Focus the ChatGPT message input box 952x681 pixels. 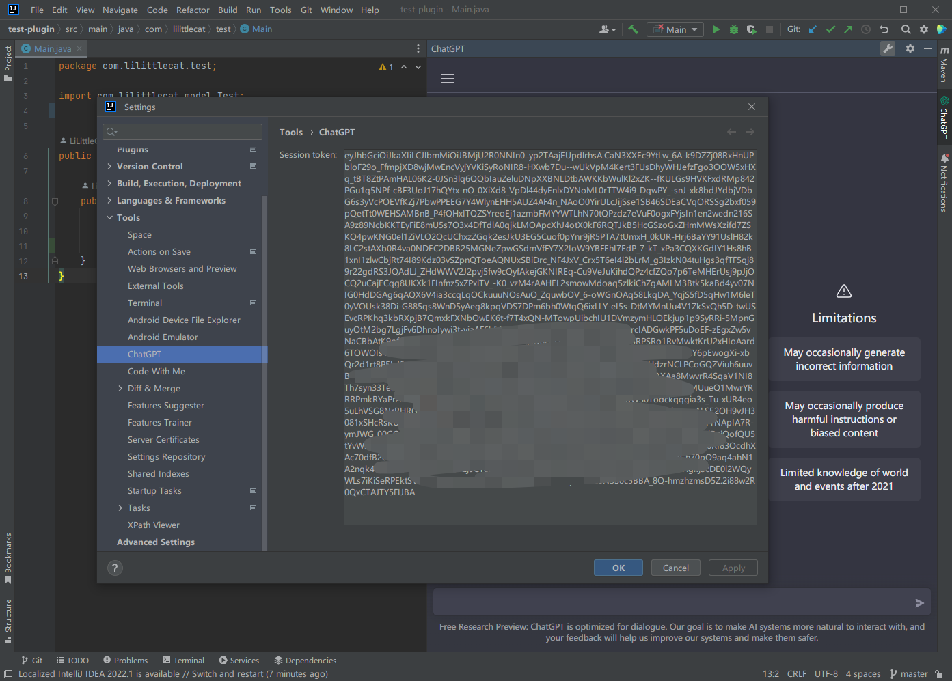point(681,602)
